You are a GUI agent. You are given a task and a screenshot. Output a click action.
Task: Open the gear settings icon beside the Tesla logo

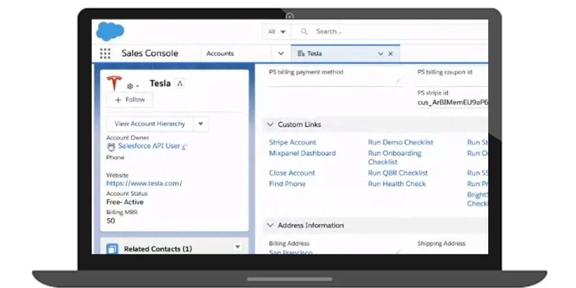[130, 86]
